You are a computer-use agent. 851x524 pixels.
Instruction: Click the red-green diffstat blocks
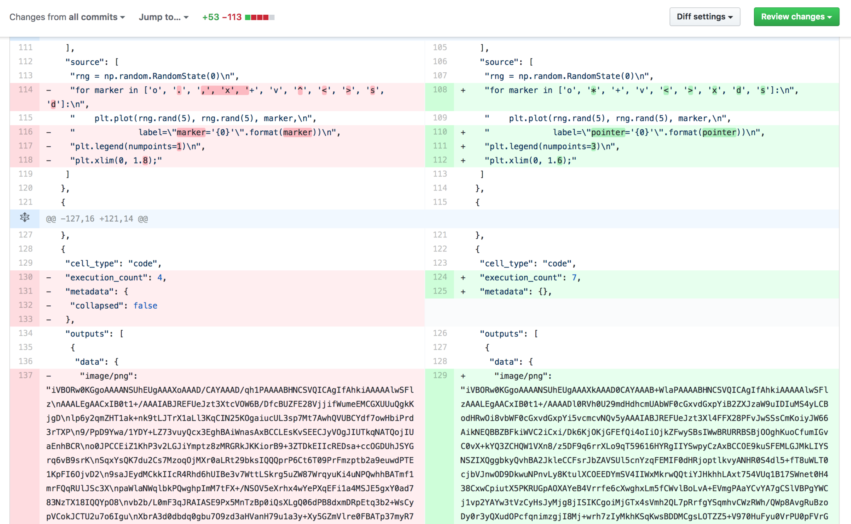coord(260,17)
